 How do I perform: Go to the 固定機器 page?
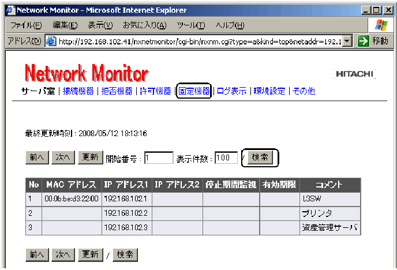(194, 91)
